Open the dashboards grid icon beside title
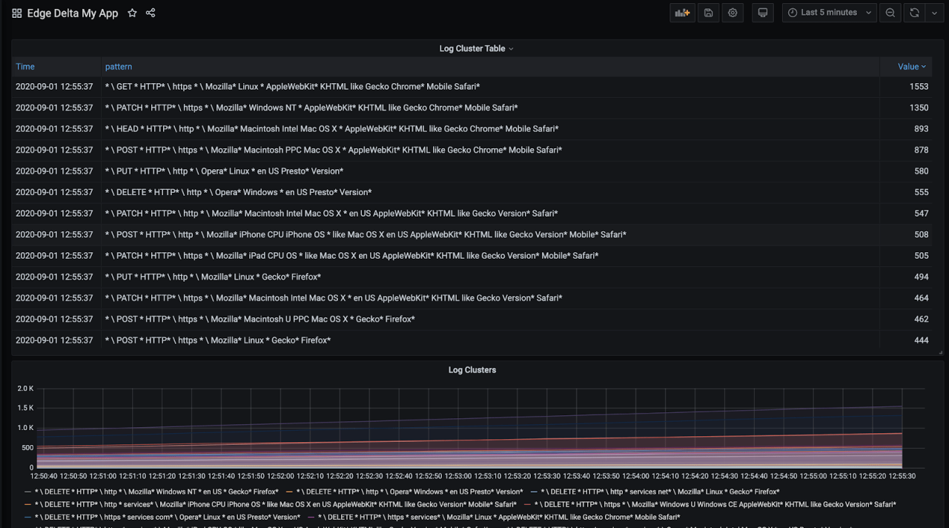 tap(16, 13)
